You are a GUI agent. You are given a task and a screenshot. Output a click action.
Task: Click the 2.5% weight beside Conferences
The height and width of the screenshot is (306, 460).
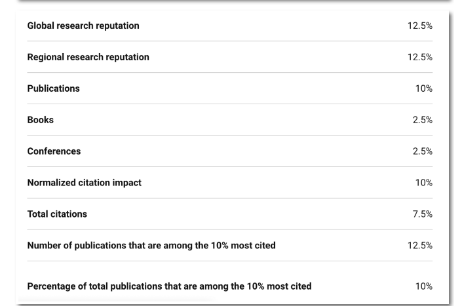(421, 151)
